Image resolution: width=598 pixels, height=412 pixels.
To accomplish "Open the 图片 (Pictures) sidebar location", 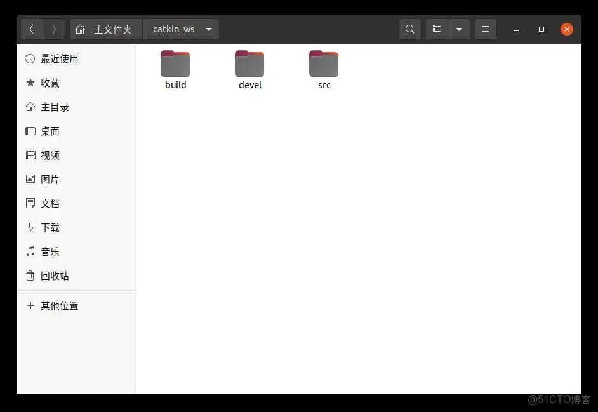I will click(x=50, y=179).
